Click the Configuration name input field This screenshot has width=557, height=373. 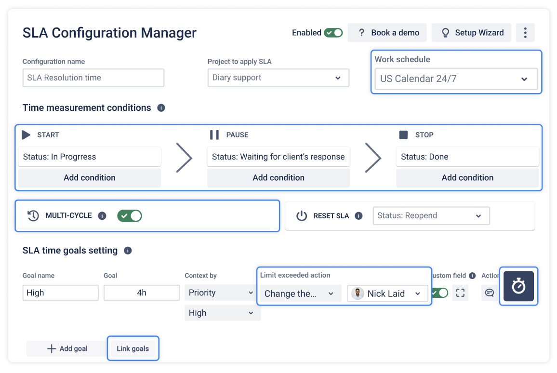click(93, 78)
